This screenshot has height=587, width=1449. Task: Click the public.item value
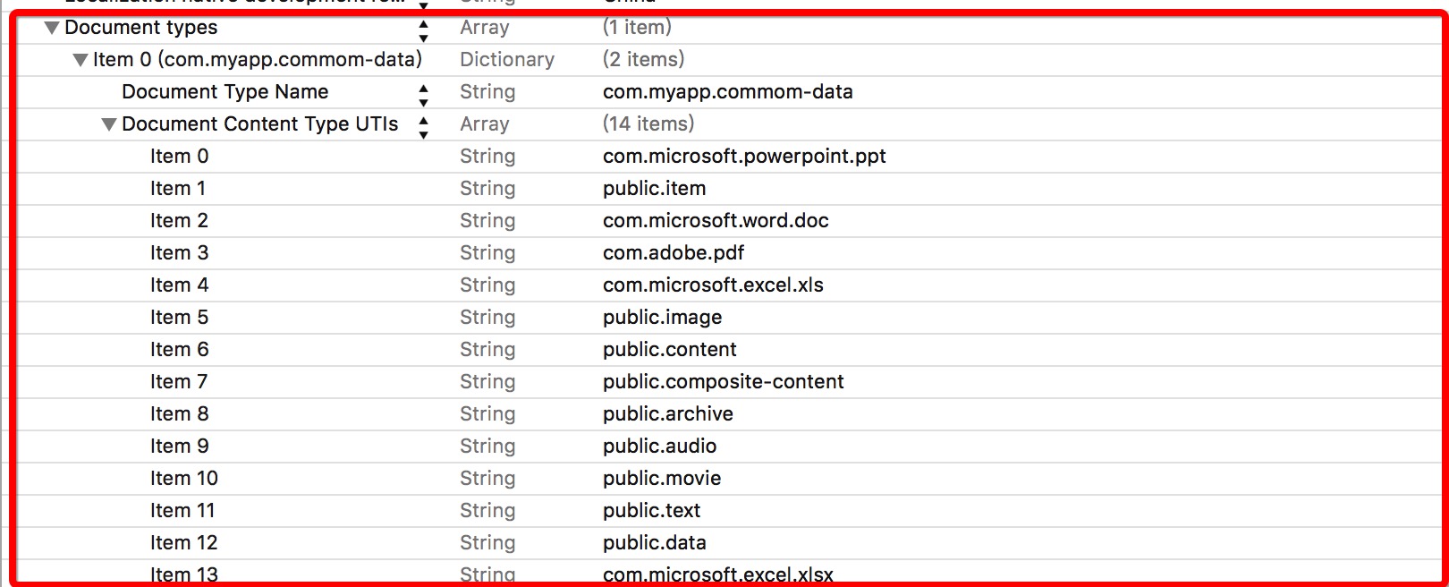coord(654,189)
